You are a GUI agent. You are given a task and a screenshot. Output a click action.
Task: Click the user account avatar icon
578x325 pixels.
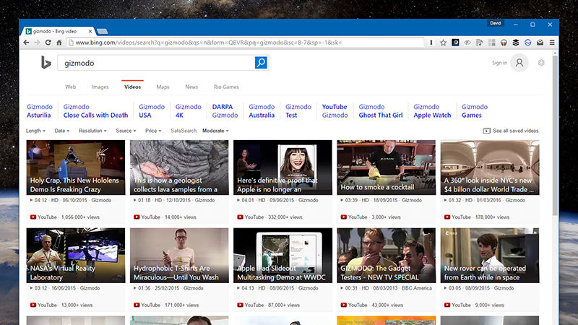(519, 64)
